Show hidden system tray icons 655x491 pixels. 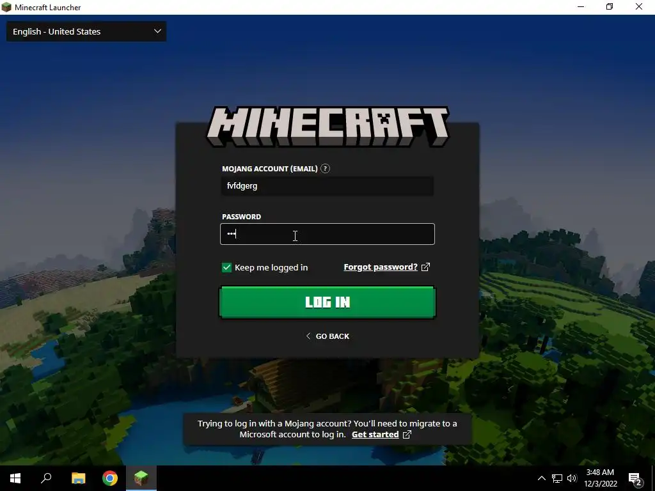(x=541, y=478)
